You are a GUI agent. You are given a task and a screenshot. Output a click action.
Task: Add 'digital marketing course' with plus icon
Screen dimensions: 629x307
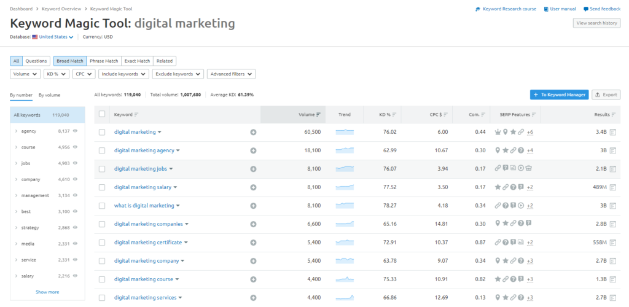[x=253, y=279]
